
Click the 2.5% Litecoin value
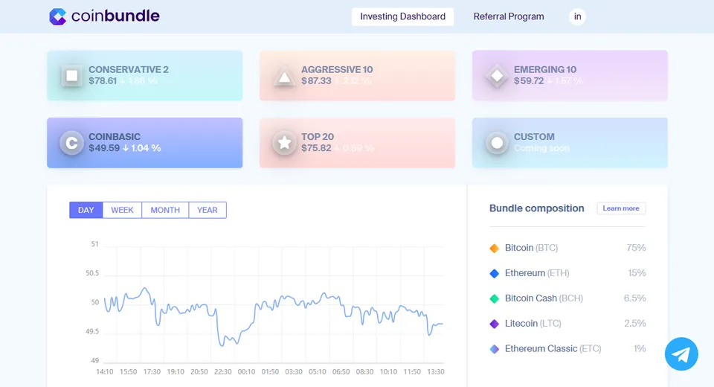[x=634, y=324]
